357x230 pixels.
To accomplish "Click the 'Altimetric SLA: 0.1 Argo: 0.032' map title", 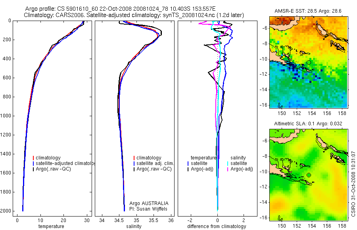I will coord(308,124).
